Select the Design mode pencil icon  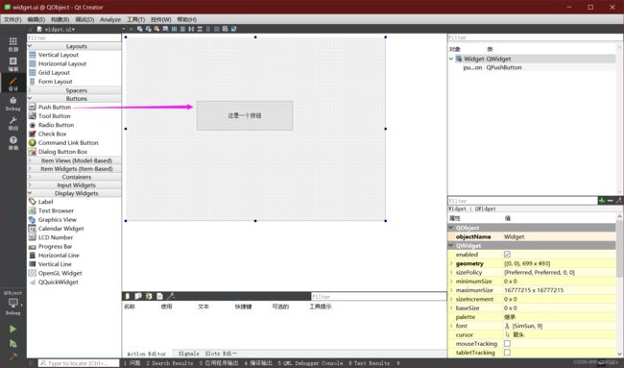coord(13,82)
